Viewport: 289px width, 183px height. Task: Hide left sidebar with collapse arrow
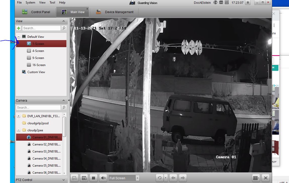[69, 100]
